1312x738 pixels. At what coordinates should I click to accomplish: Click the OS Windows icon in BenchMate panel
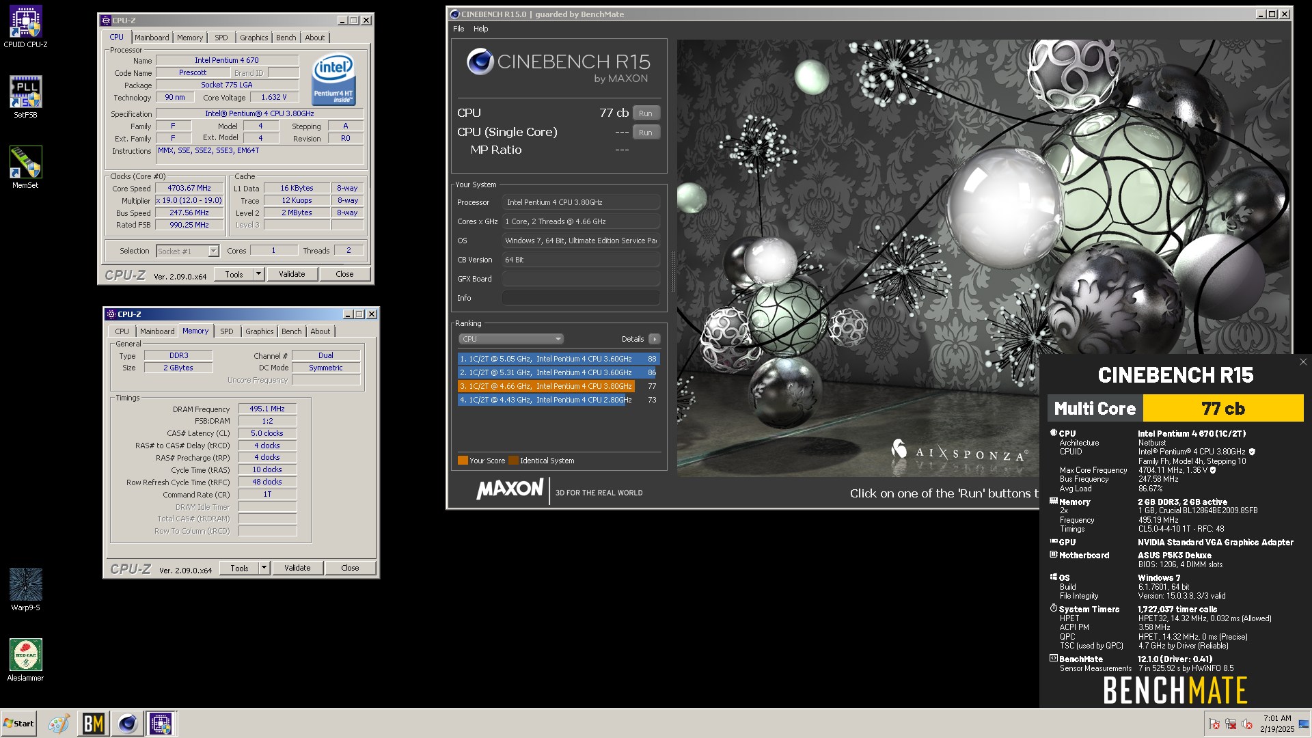point(1054,577)
